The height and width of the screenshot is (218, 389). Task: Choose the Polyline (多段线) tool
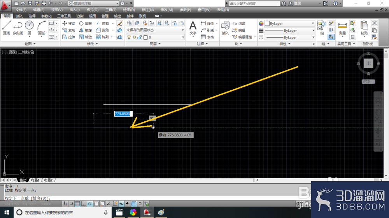pyautogui.click(x=18, y=28)
